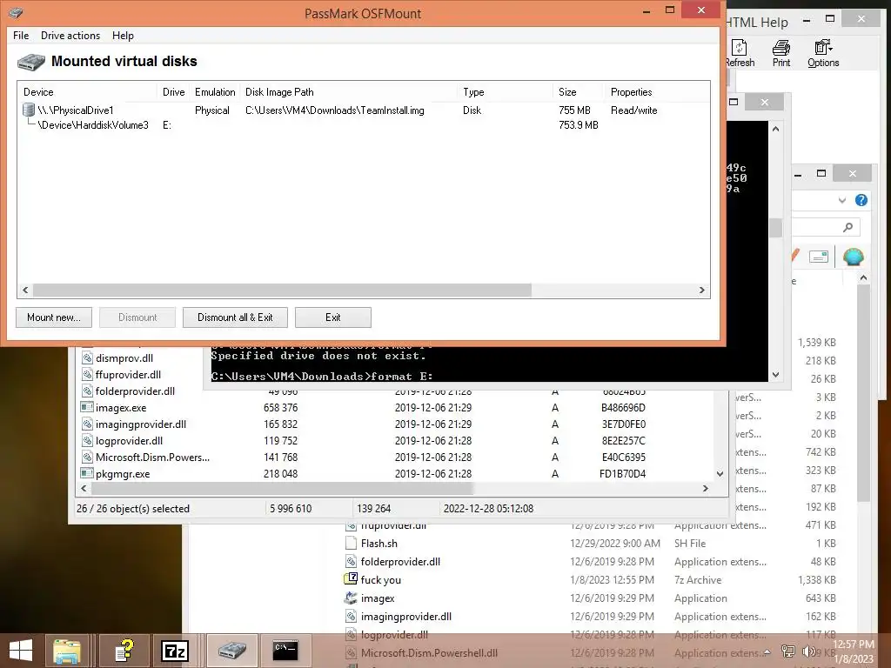891x668 pixels.
Task: Open the volume icon in system tray
Action: point(808,651)
